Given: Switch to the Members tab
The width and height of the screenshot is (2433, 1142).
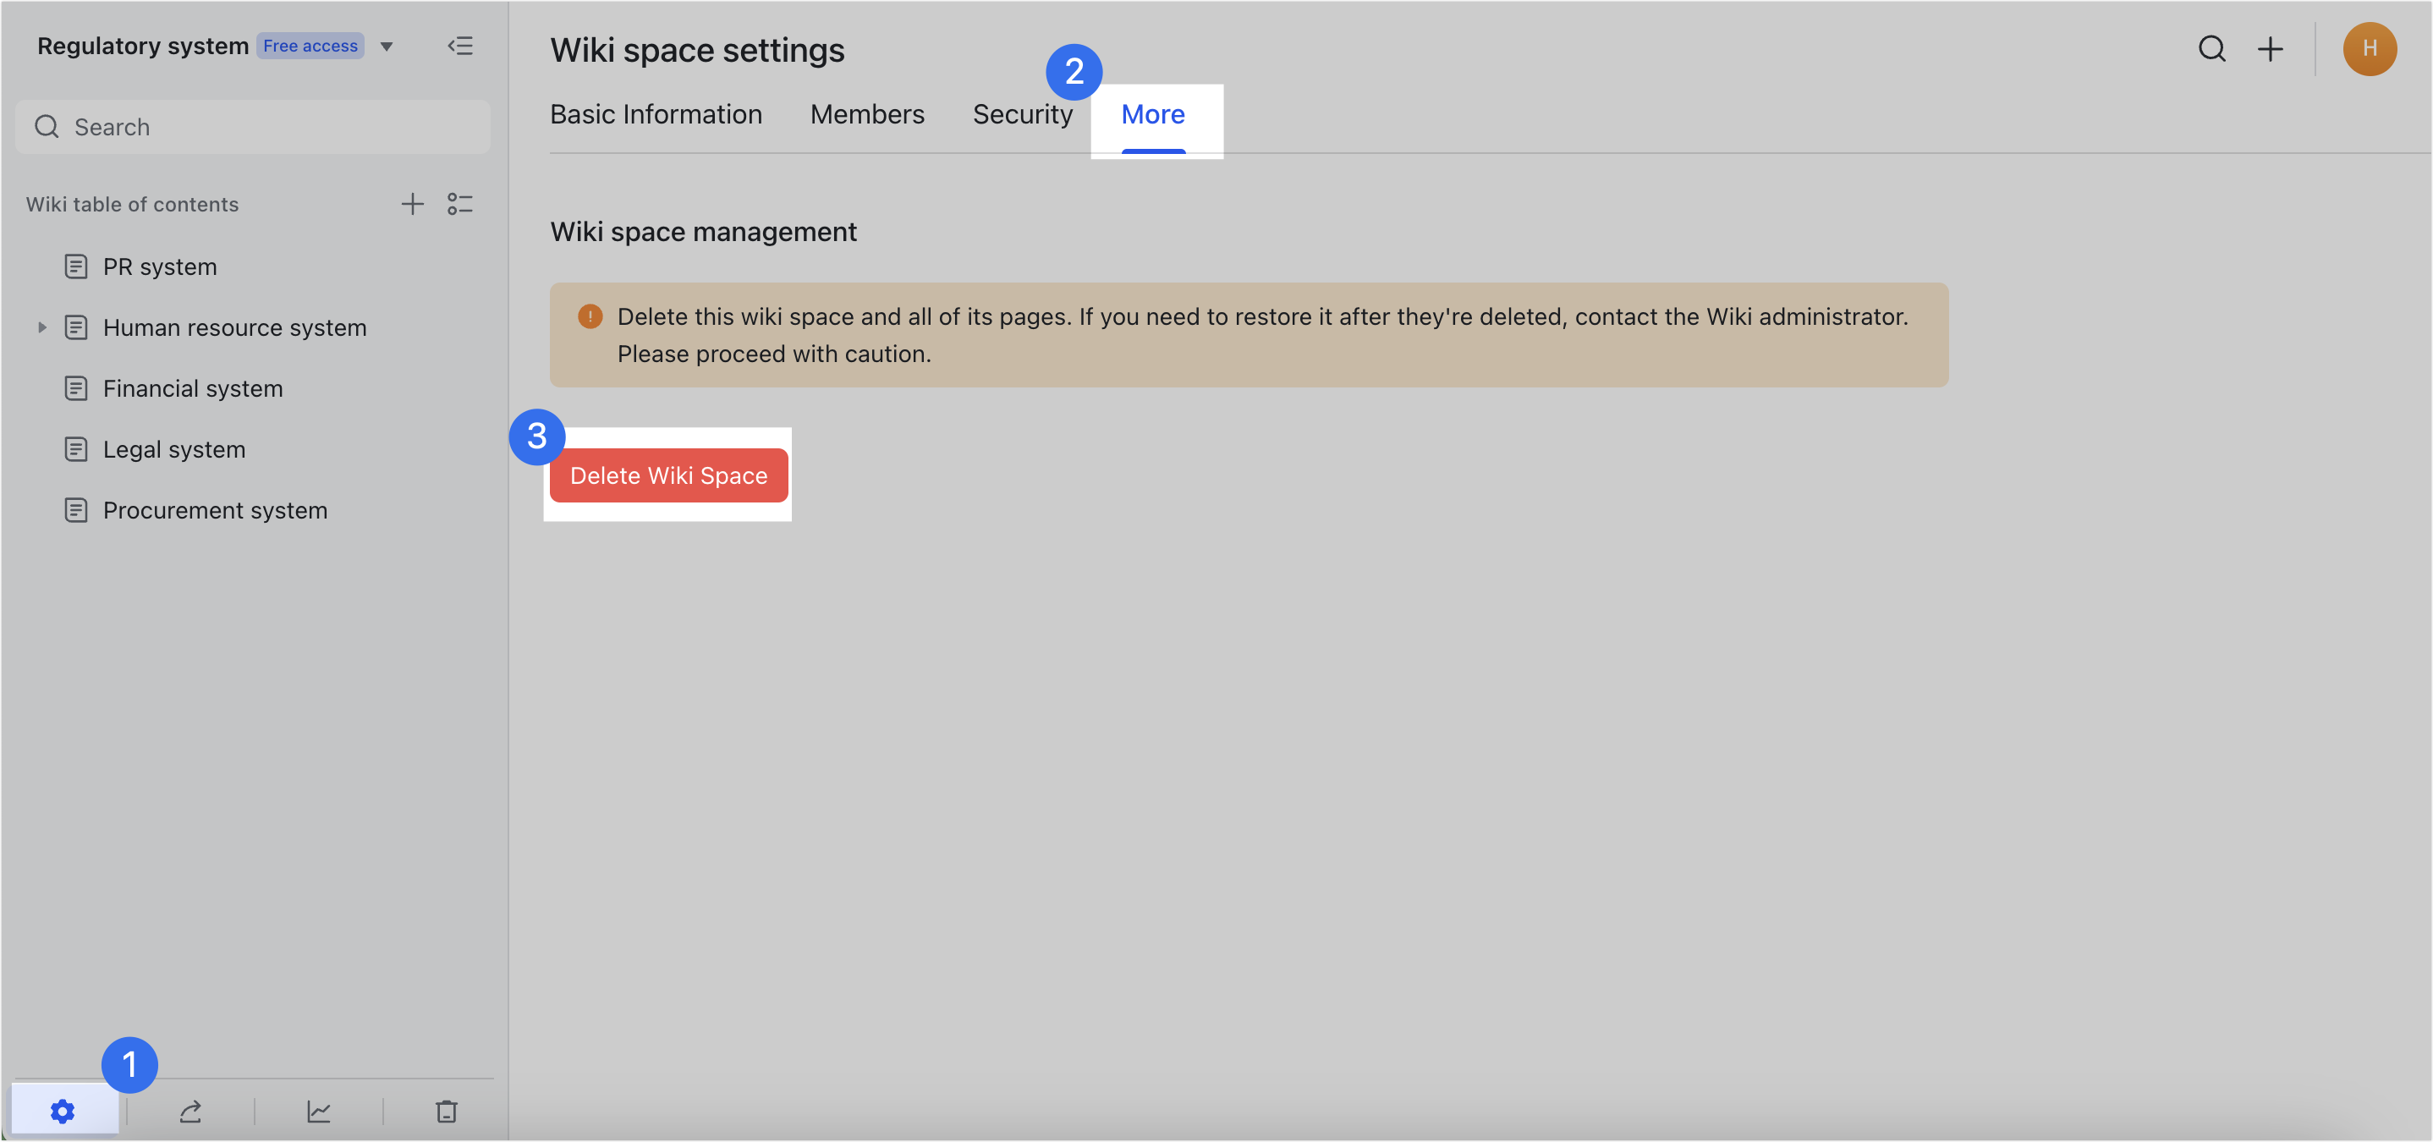Looking at the screenshot, I should pyautogui.click(x=866, y=113).
